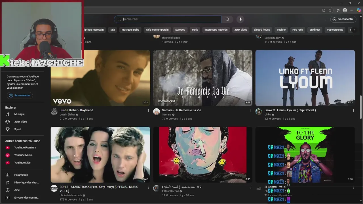The image size is (363, 204).
Task: Select the Mix category chip
Action: click(113, 30)
